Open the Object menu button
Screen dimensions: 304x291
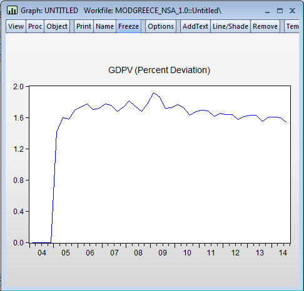point(57,26)
